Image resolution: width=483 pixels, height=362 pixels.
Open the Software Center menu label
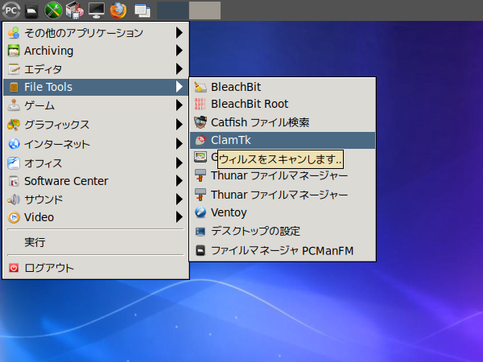coord(66,181)
